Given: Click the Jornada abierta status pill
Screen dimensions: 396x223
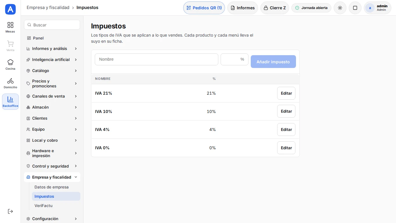Looking at the screenshot, I should 311,8.
